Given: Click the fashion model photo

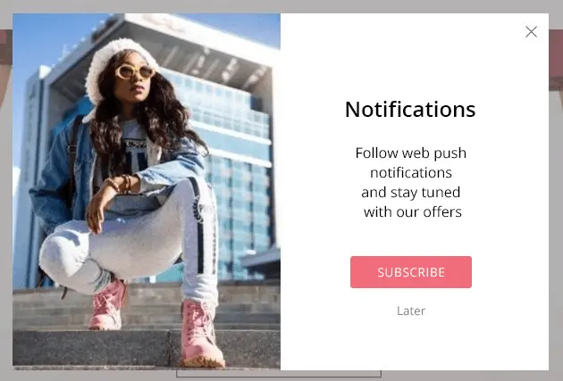Looking at the screenshot, I should tap(147, 191).
